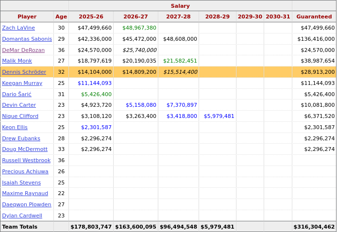Open Dennis Schröder's highlighted row link
Screen dimensions: 337x232
coord(24,72)
